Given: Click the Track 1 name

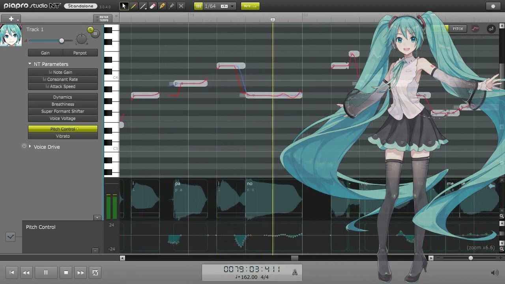Looking at the screenshot, I should pos(35,29).
